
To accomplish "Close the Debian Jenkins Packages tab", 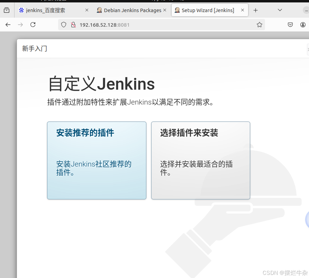I will [x=165, y=10].
